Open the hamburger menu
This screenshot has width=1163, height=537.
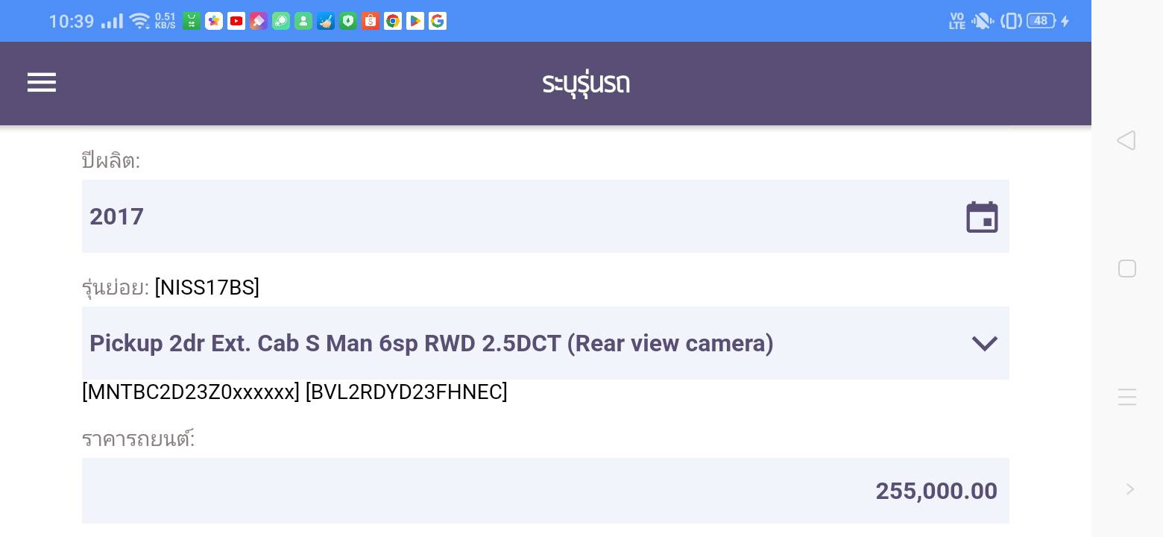point(42,82)
